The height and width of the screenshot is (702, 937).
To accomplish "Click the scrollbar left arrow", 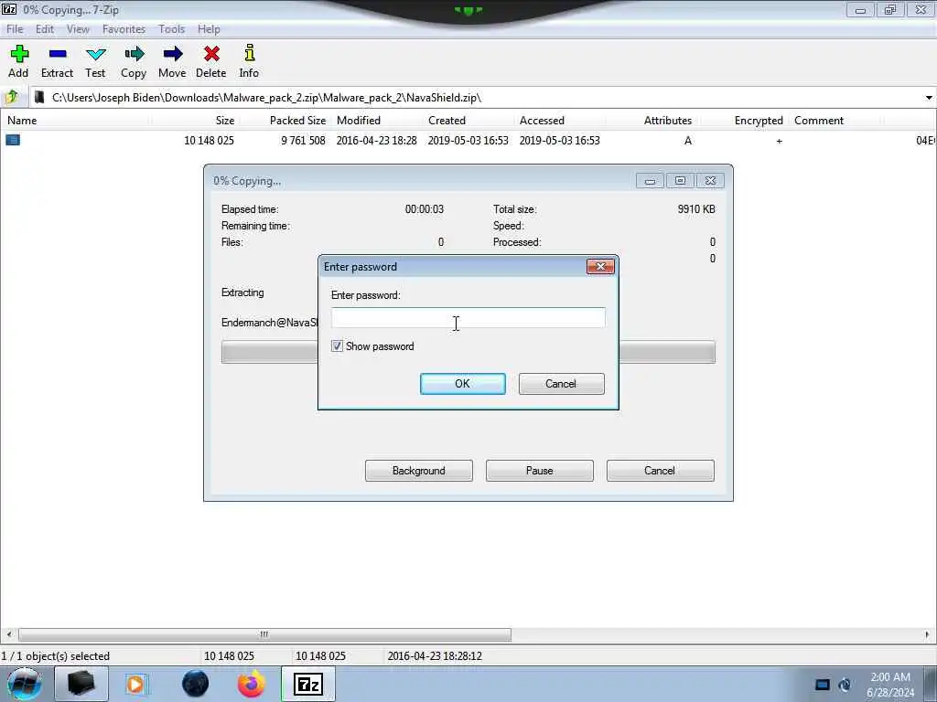I will click(9, 634).
